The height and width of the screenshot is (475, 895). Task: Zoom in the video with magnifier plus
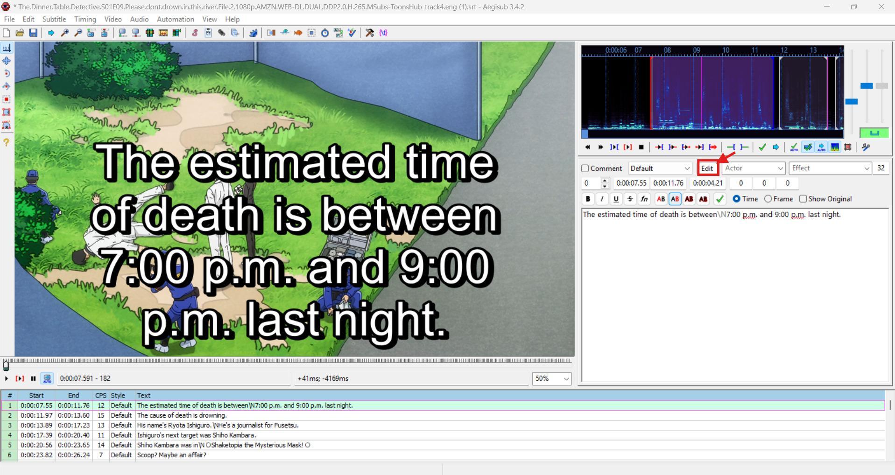64,33
